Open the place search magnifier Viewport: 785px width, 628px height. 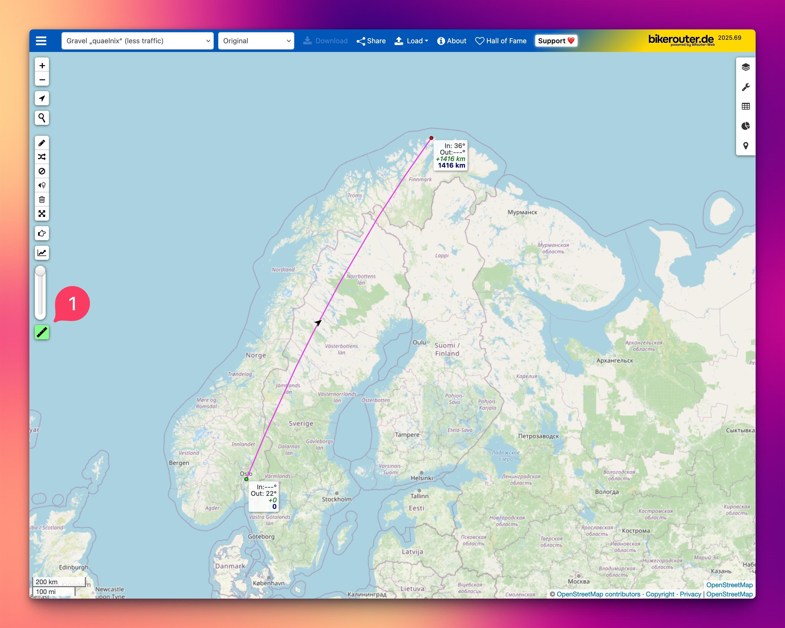[42, 118]
